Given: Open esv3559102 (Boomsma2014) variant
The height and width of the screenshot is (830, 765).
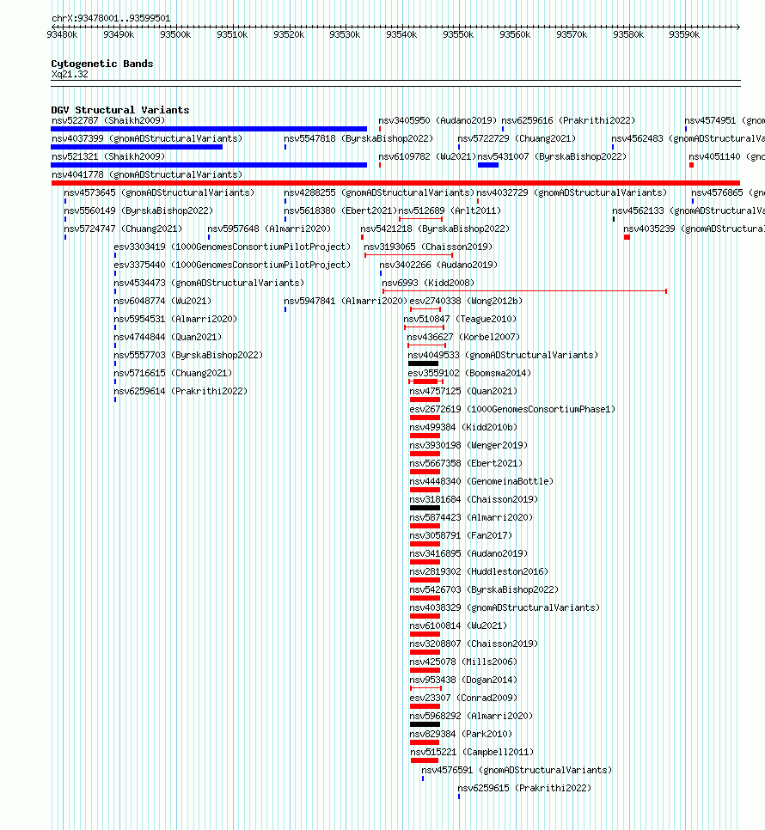Looking at the screenshot, I should [x=469, y=373].
